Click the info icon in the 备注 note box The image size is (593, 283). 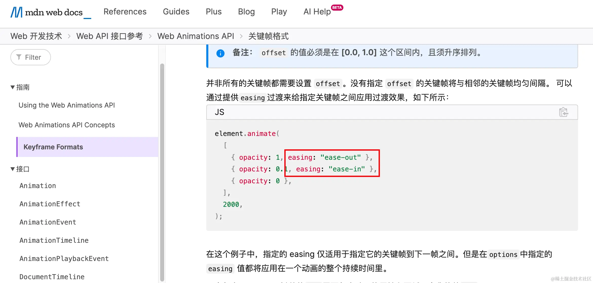220,53
